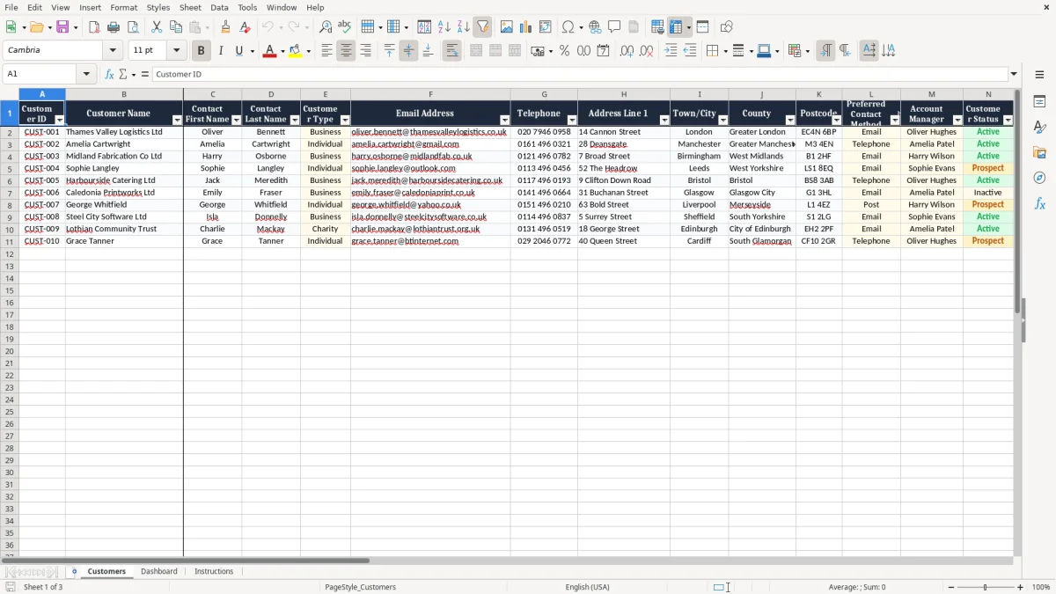This screenshot has height=594, width=1056.
Task: Toggle Wrap Text
Action: coord(451,51)
